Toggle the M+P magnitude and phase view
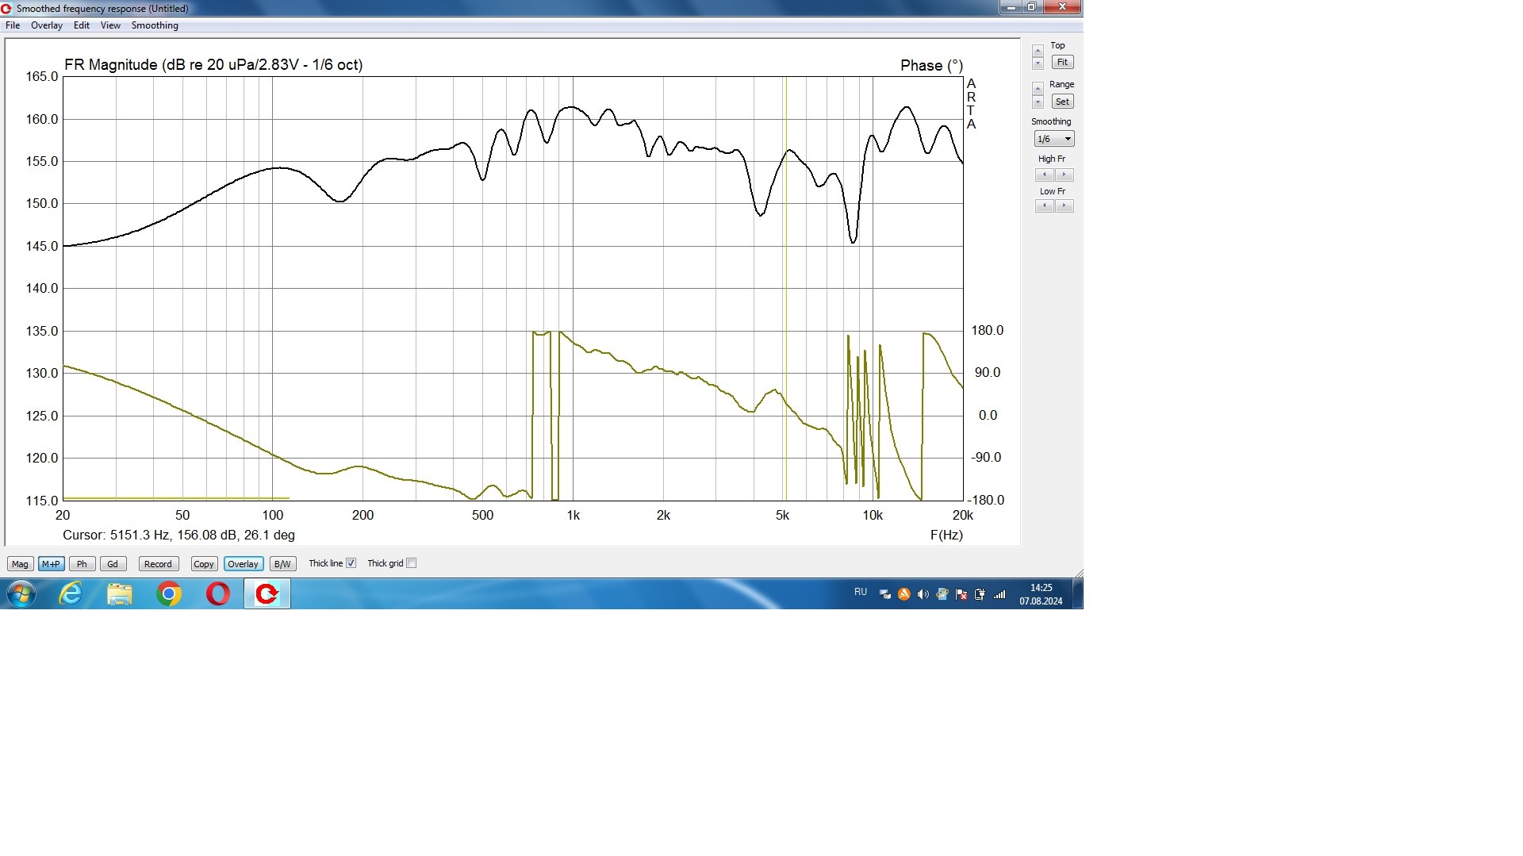The height and width of the screenshot is (856, 1523). (51, 564)
